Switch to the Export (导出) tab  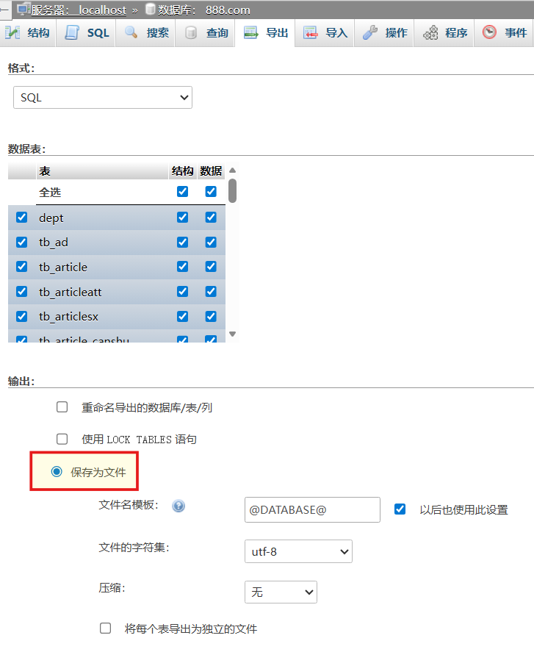(264, 33)
